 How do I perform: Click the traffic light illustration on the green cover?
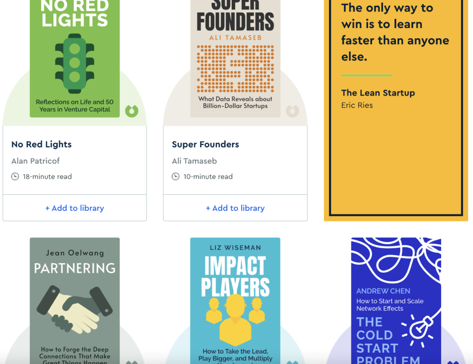coord(74,63)
